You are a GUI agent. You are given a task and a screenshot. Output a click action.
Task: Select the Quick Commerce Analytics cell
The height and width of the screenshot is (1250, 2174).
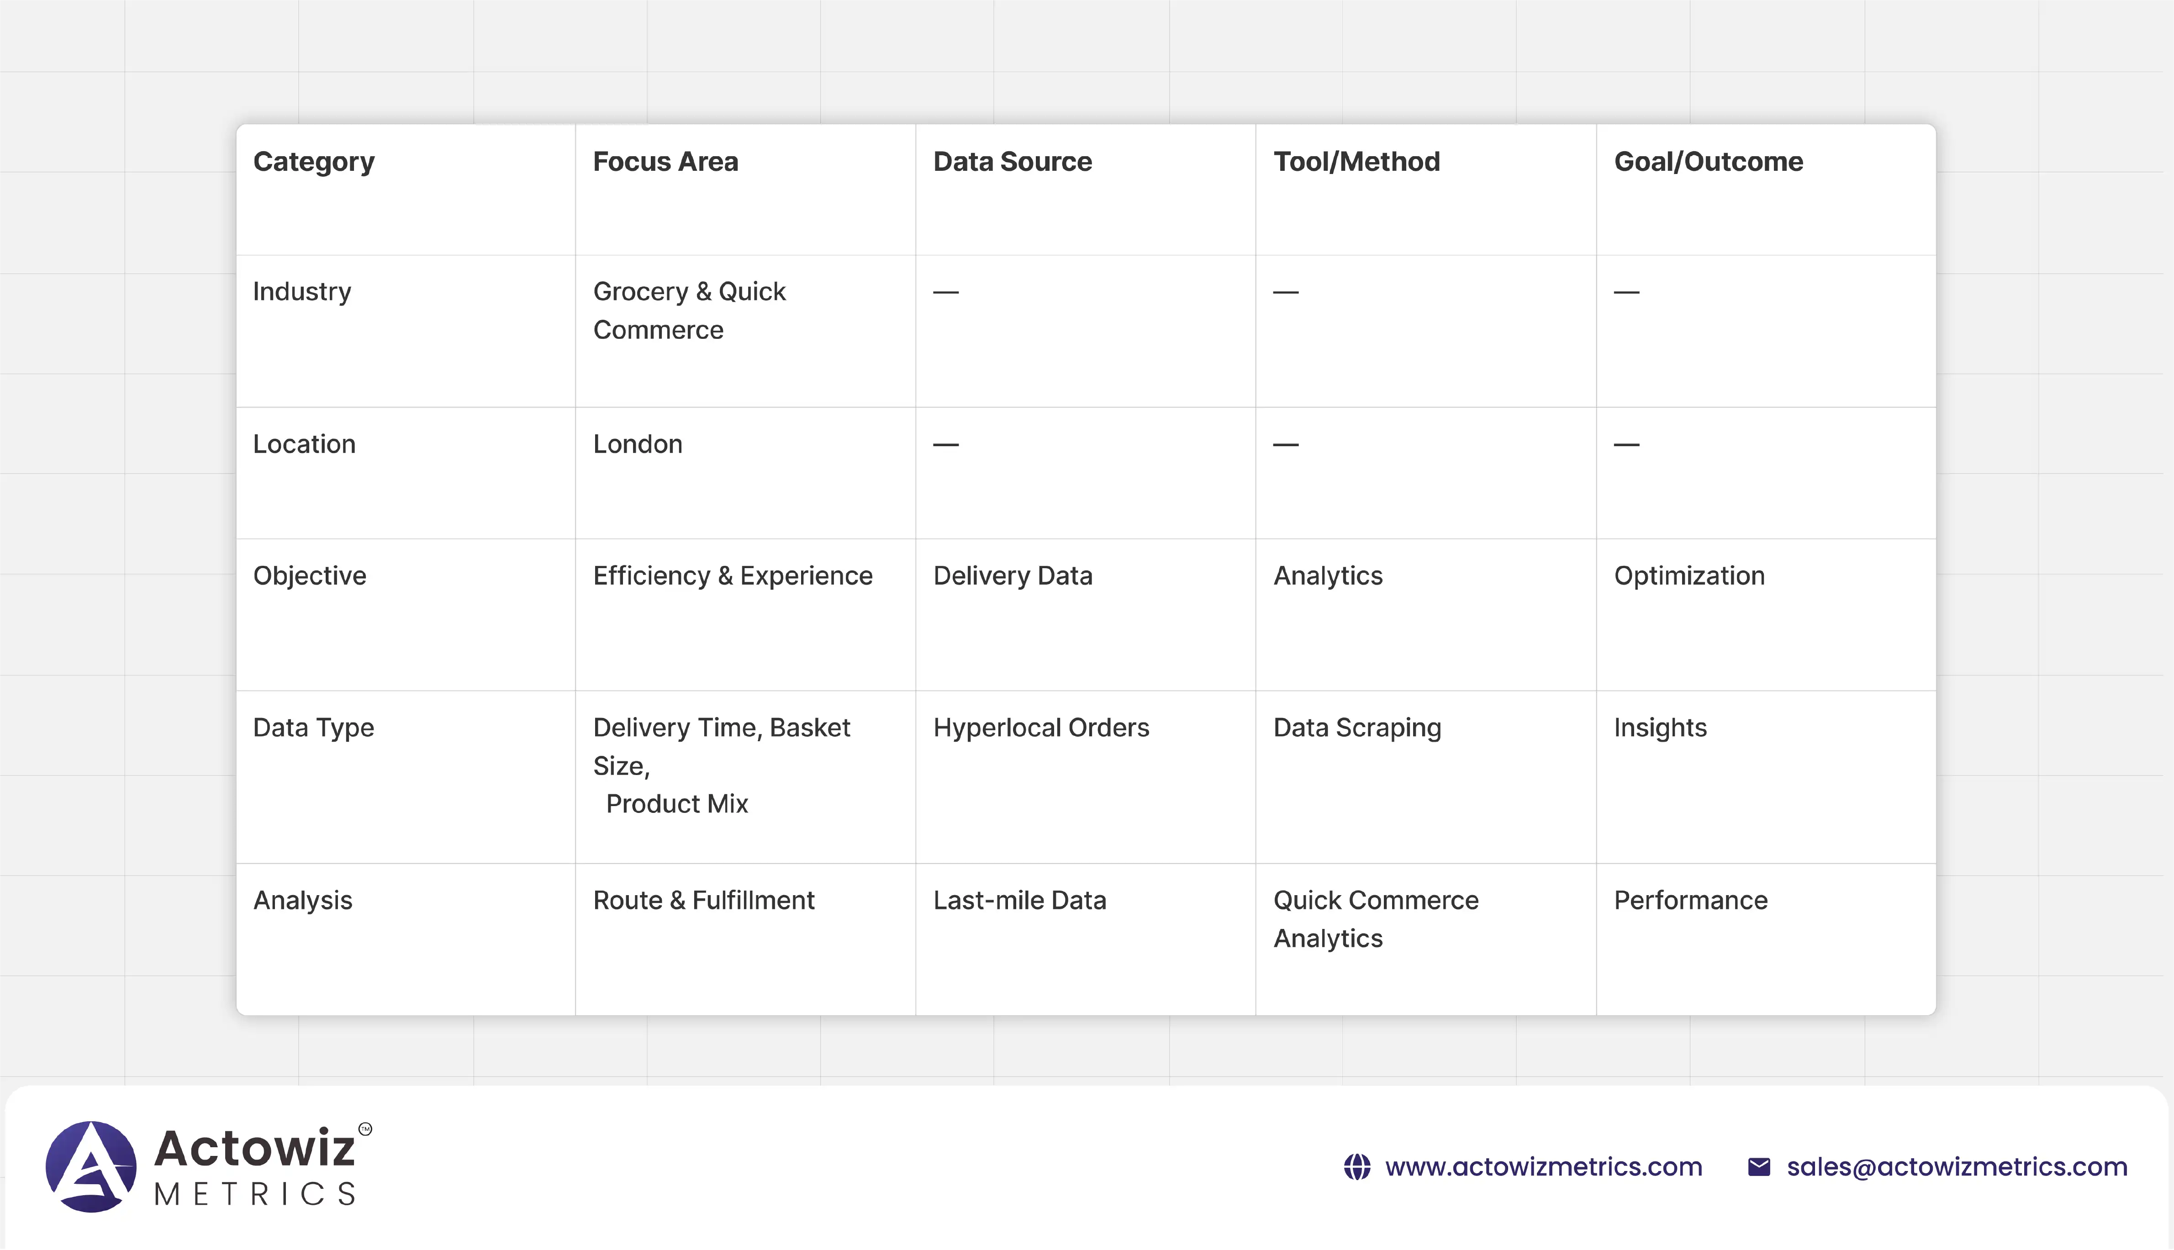pos(1375,918)
